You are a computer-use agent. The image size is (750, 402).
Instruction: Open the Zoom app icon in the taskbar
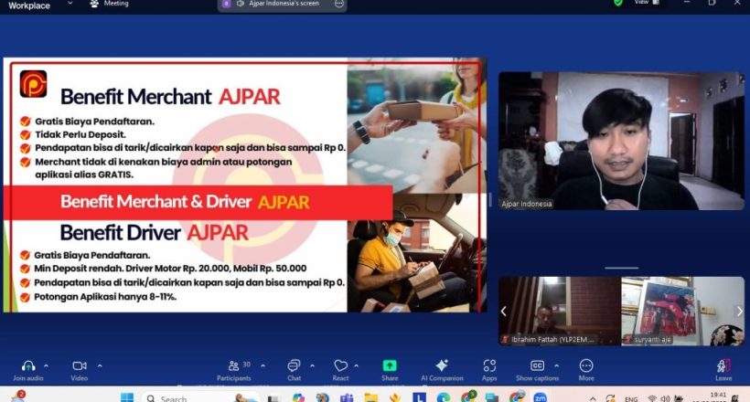pos(540,397)
